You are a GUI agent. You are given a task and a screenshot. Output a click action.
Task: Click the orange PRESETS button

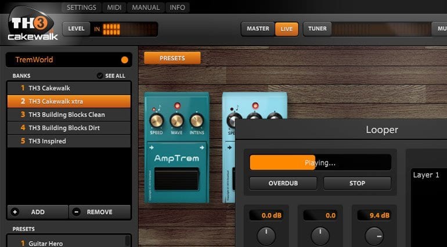coord(172,58)
